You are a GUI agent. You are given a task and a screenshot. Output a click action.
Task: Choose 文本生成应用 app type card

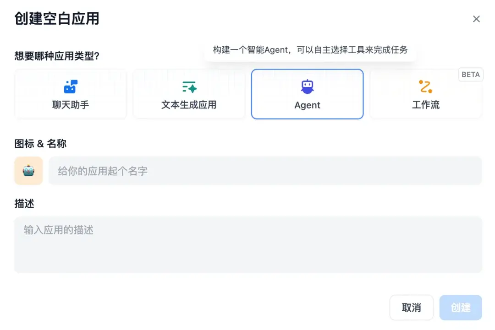(189, 94)
